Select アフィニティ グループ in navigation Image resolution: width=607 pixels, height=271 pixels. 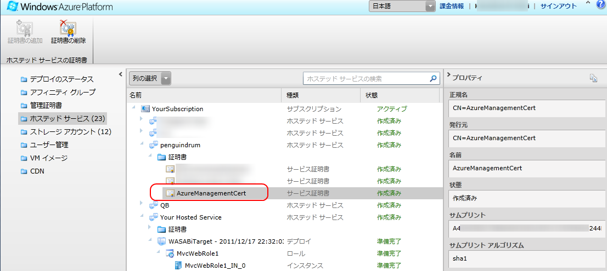[x=63, y=93]
